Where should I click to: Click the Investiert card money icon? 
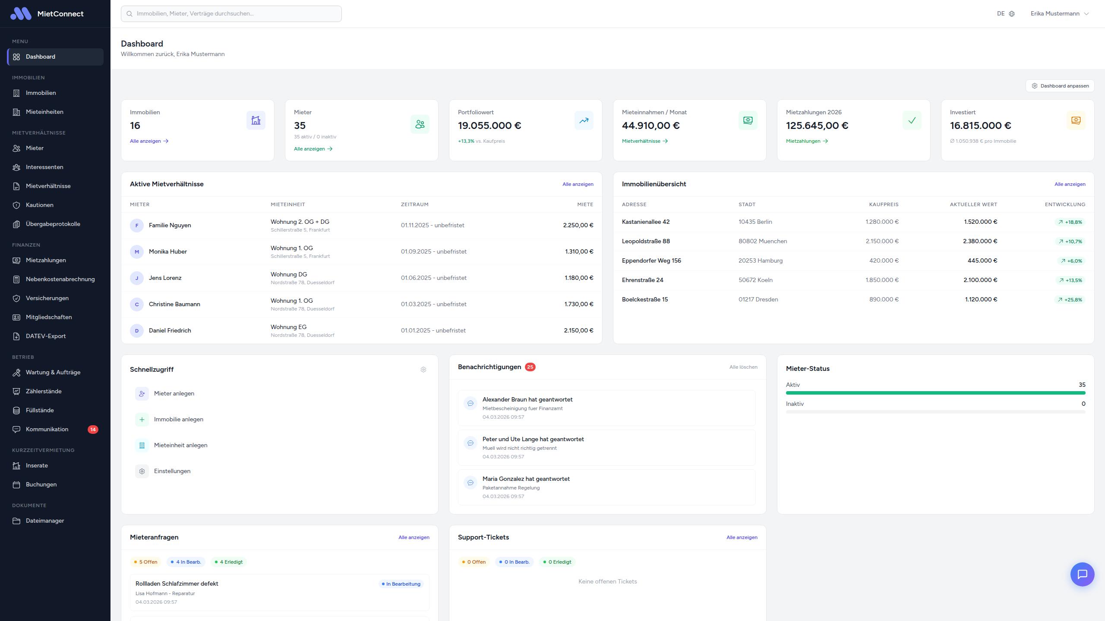(x=1076, y=120)
